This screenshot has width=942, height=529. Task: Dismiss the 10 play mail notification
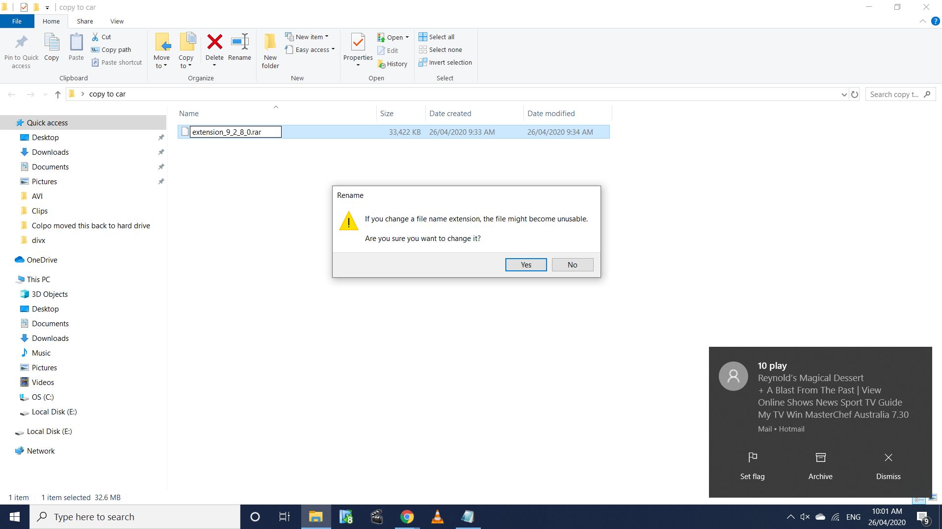pyautogui.click(x=888, y=464)
